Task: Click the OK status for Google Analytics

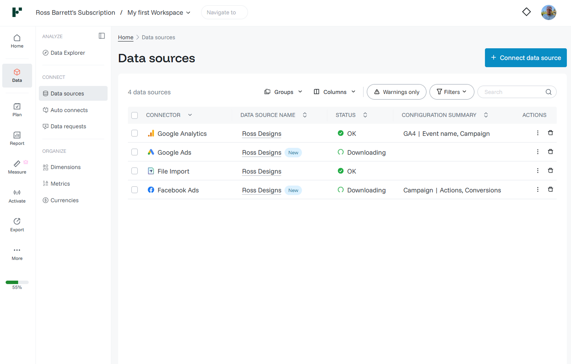Action: (347, 134)
